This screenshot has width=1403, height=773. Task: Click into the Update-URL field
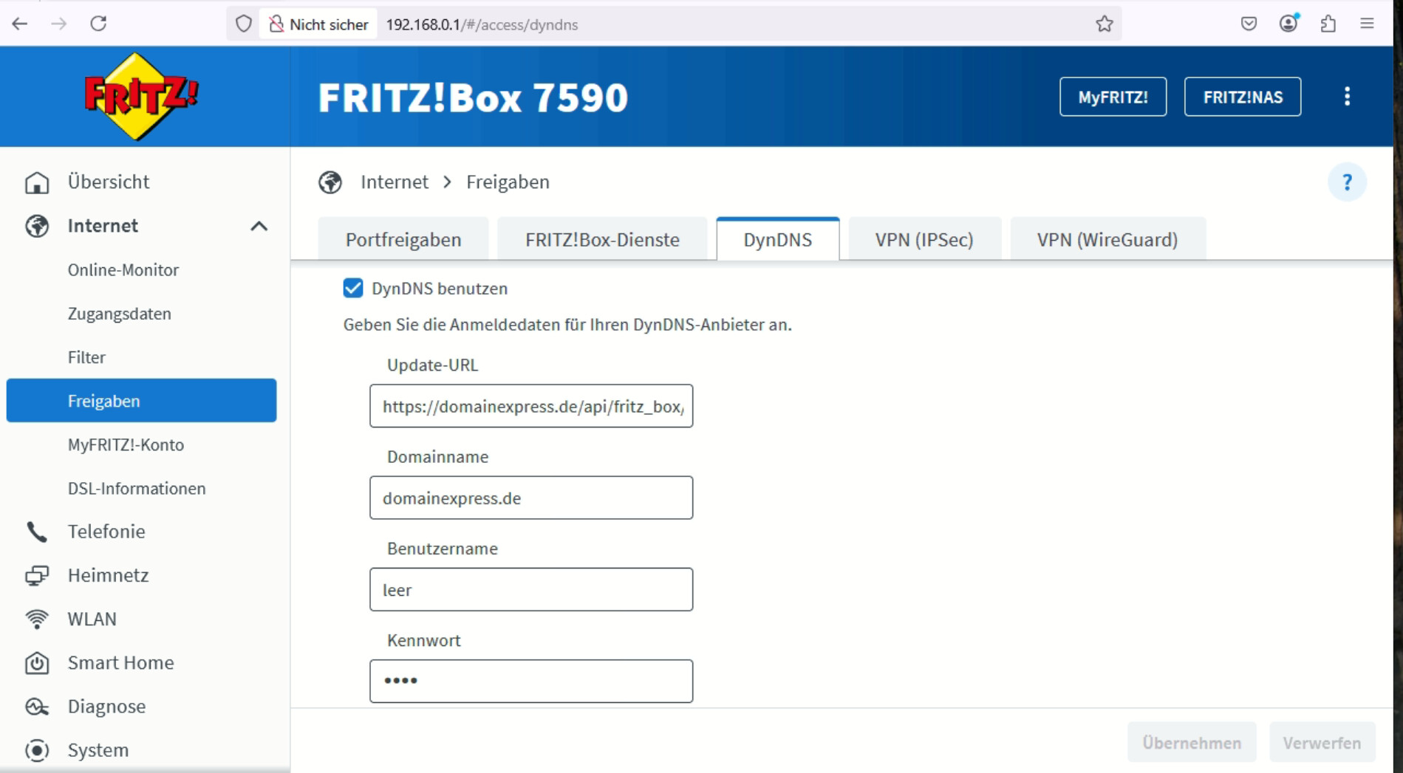[x=531, y=405]
